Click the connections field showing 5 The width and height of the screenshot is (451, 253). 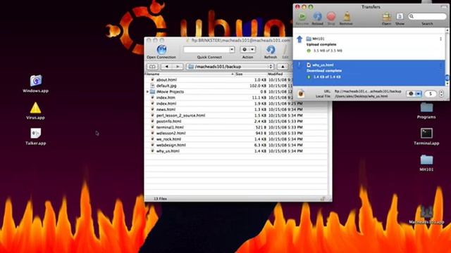[431, 93]
